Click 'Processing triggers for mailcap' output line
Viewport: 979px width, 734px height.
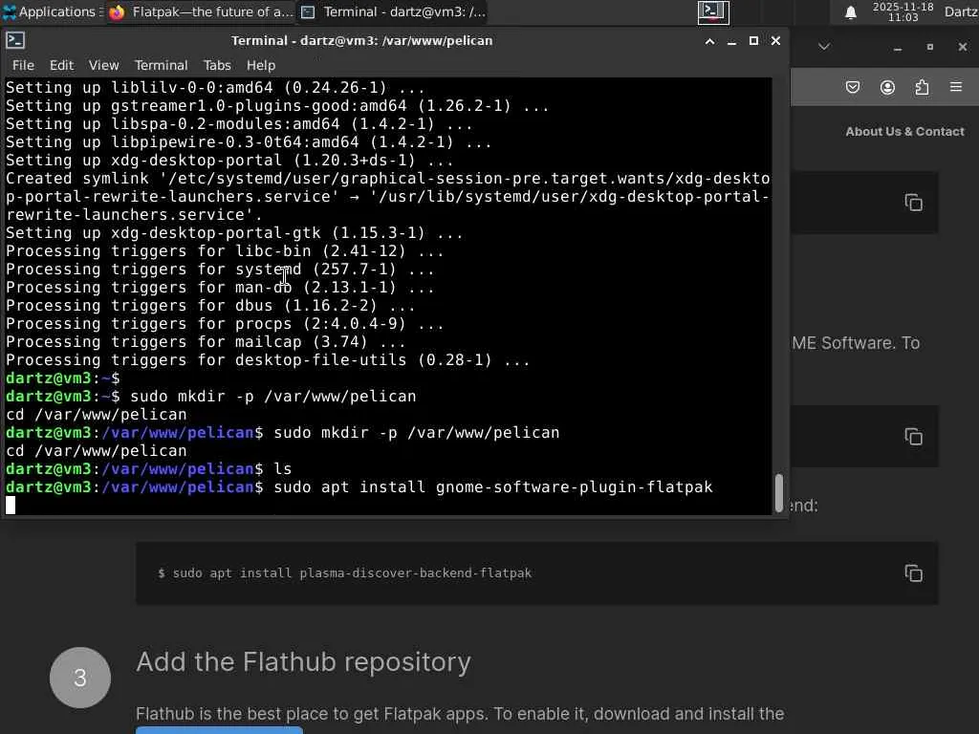pos(206,342)
